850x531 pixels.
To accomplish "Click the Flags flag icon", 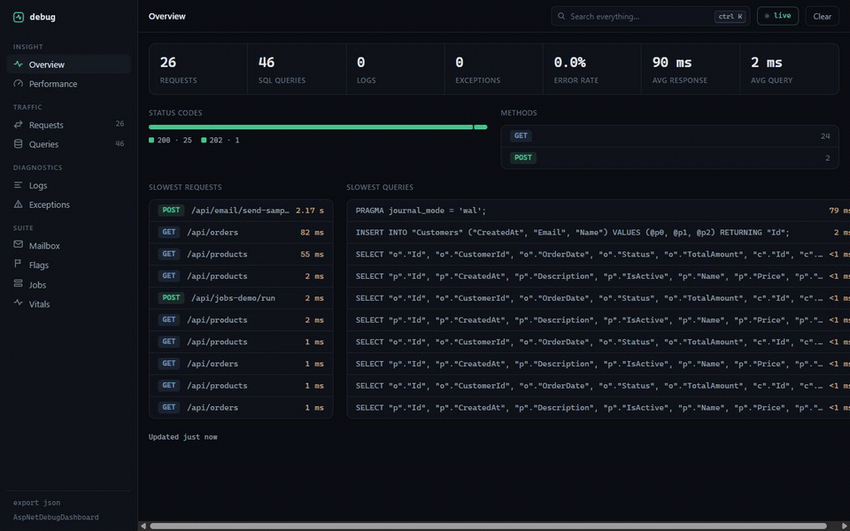I will click(19, 264).
